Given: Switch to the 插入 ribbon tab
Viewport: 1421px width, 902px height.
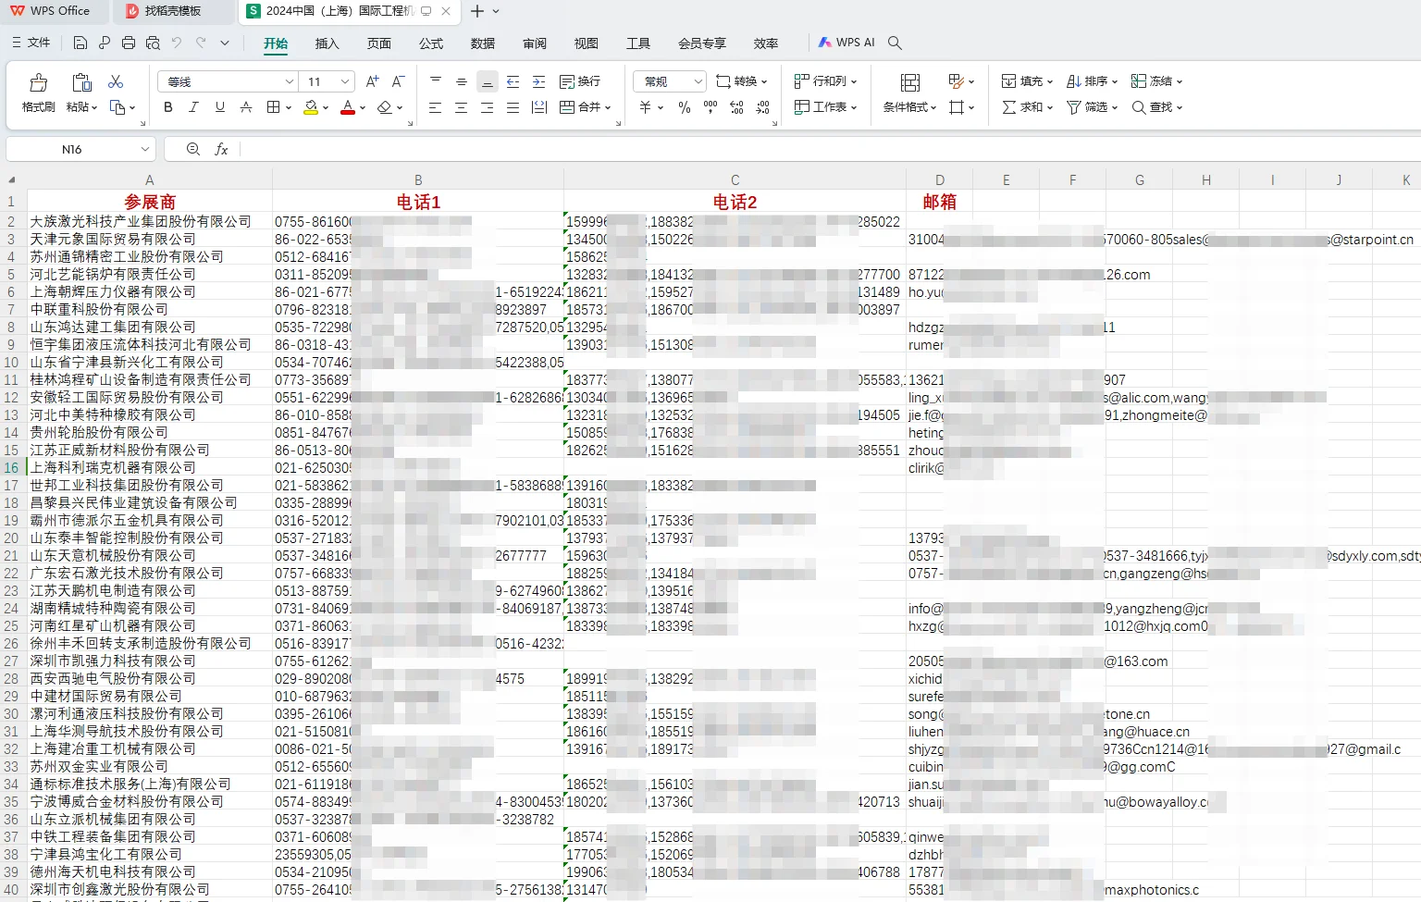Looking at the screenshot, I should click(x=327, y=43).
